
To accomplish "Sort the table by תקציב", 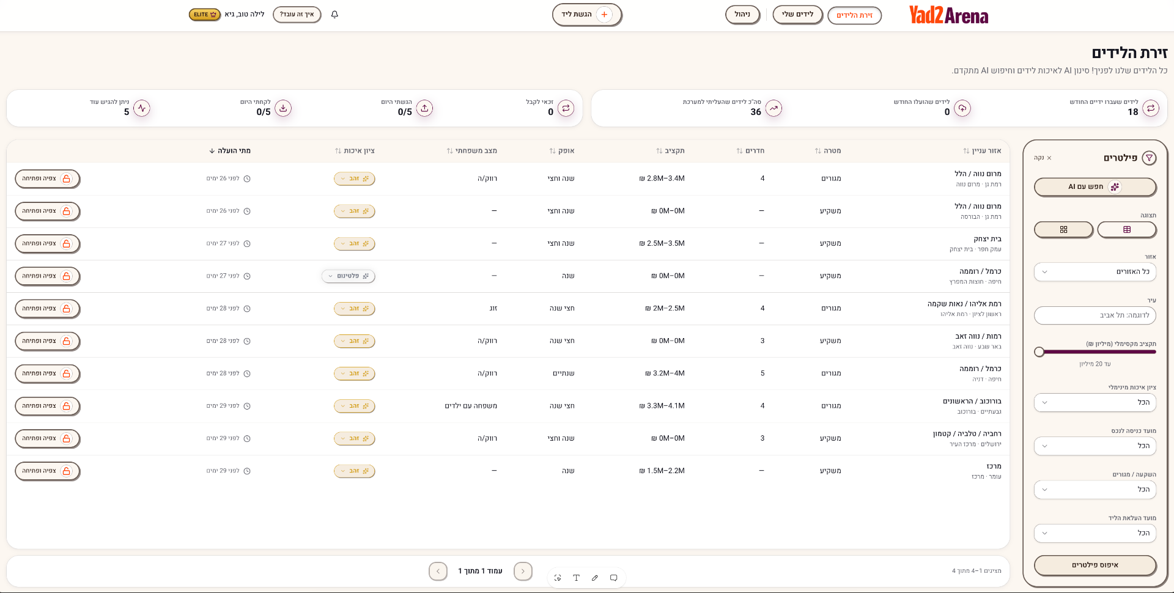I will pyautogui.click(x=670, y=150).
